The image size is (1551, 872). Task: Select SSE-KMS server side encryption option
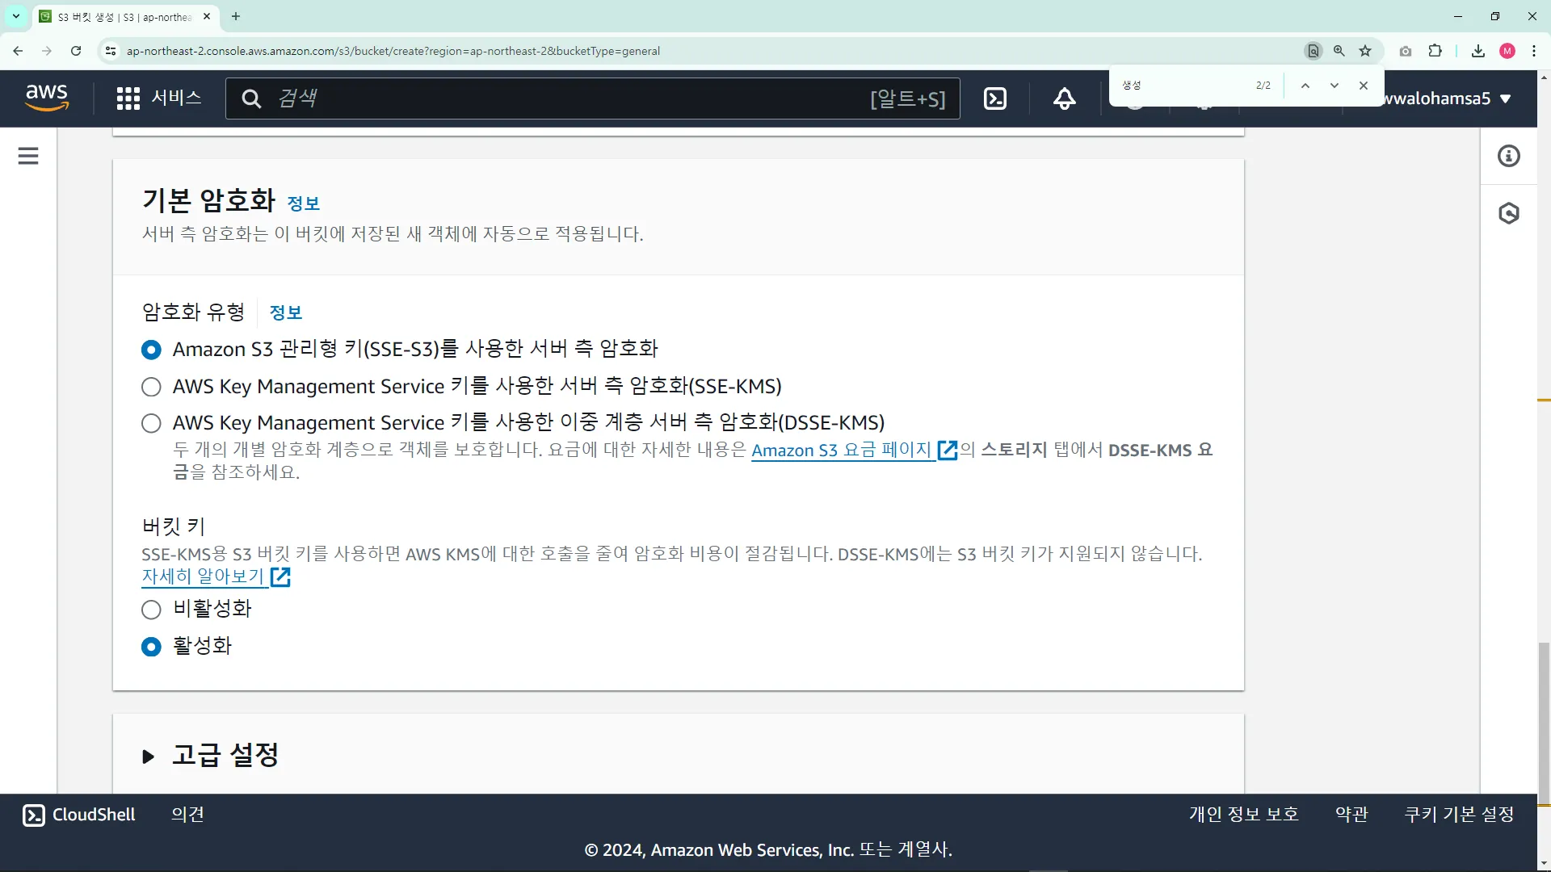coord(151,387)
